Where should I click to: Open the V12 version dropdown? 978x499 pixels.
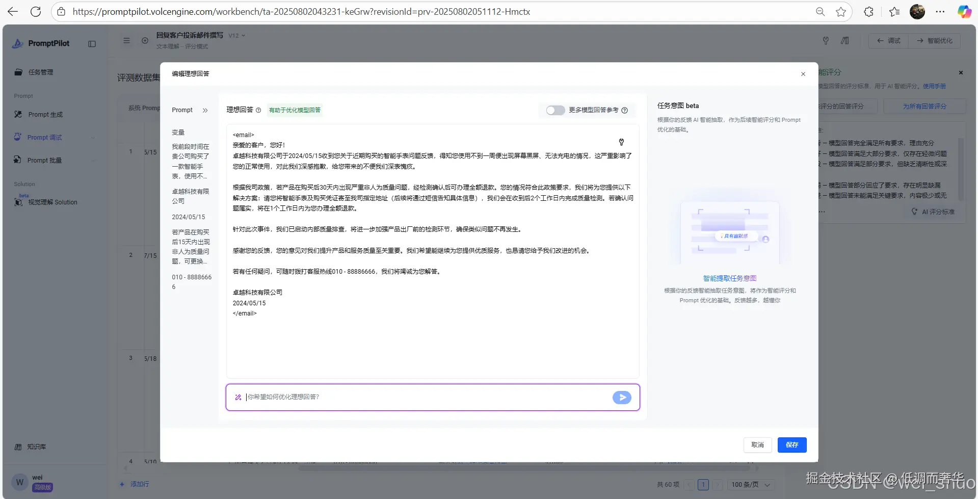[236, 35]
